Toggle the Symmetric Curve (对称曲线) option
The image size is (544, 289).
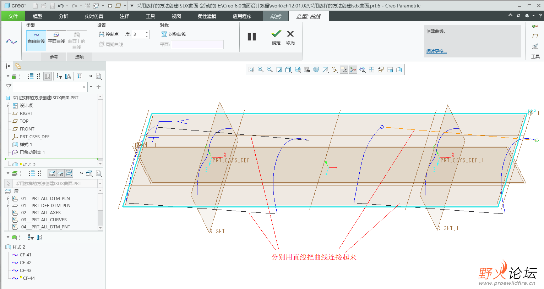point(174,34)
